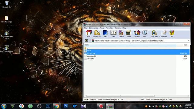Image resolution: width=194 pixels, height=109 pixels.
Task: Click the volume speaker icon in tray
Action: [x=149, y=106]
